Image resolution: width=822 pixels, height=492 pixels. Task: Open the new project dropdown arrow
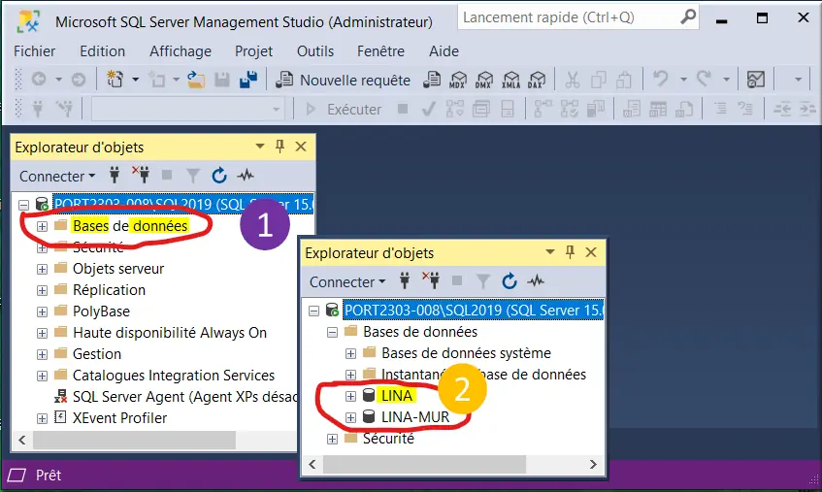coord(135,80)
